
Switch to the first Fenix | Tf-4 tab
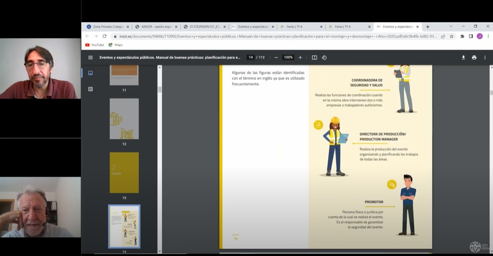point(301,27)
